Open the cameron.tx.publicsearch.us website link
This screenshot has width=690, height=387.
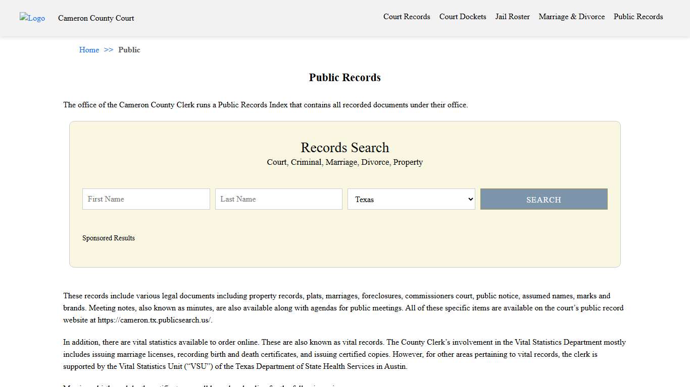[x=154, y=319]
